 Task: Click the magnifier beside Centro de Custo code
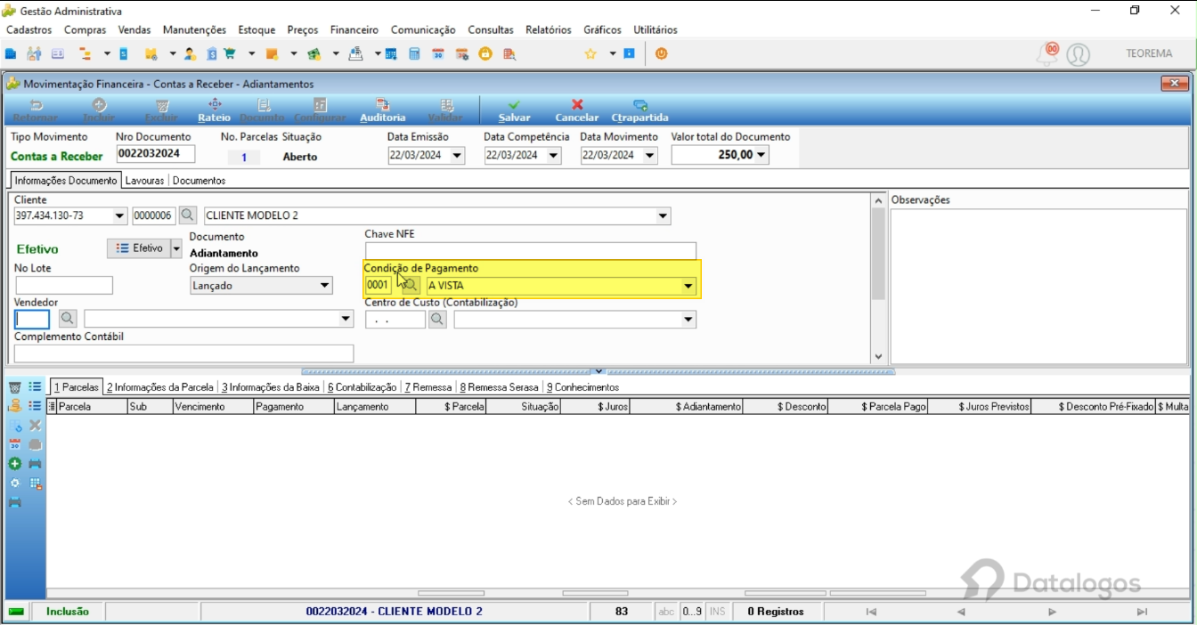point(436,319)
